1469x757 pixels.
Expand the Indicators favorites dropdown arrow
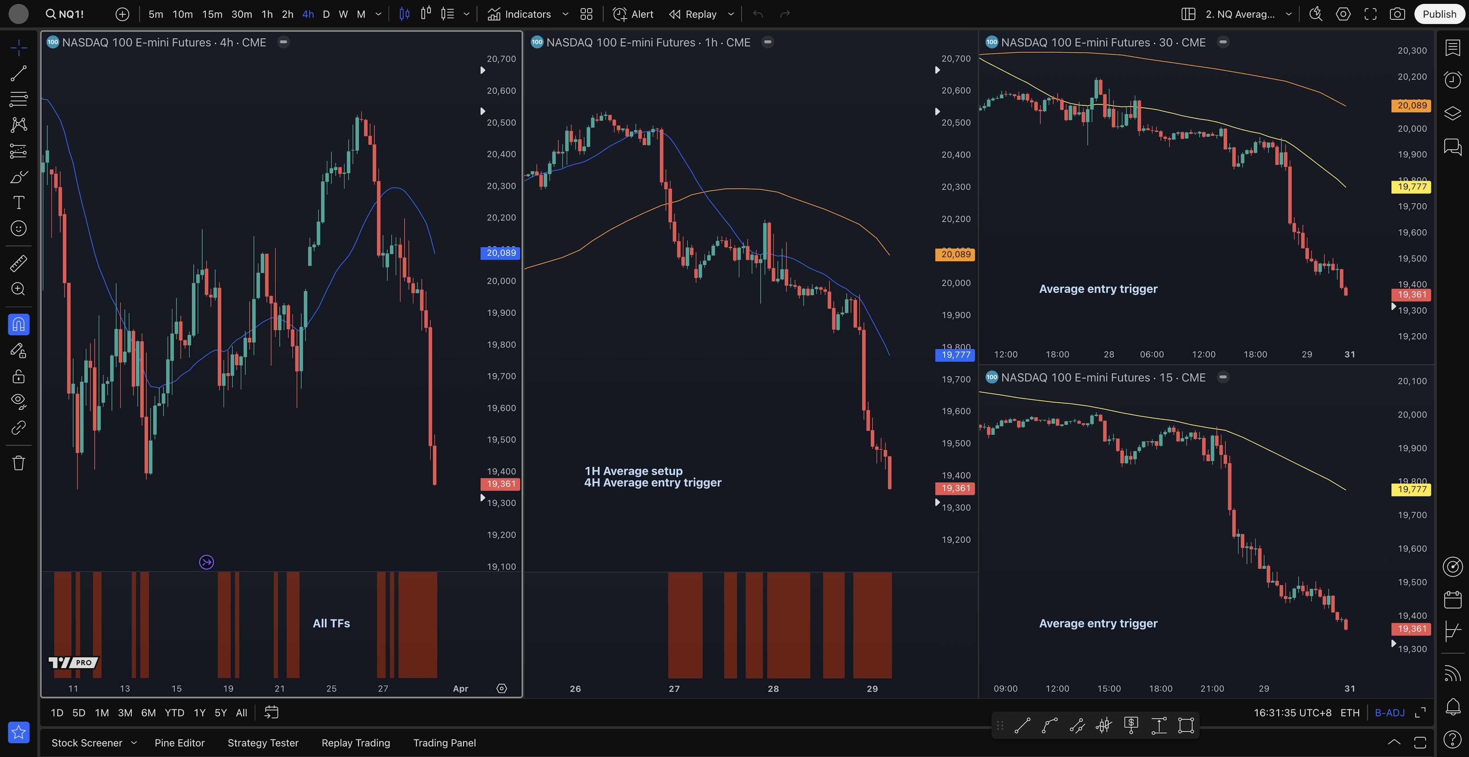565,14
